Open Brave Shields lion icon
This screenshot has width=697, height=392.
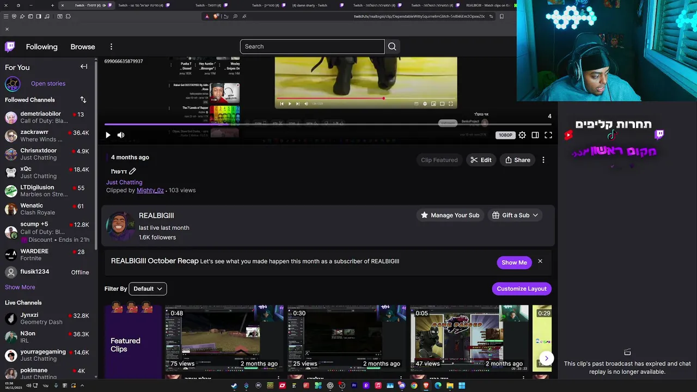coord(216,16)
